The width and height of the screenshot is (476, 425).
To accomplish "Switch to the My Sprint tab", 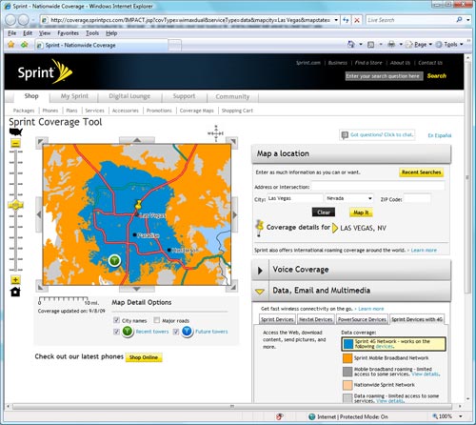I will point(74,96).
